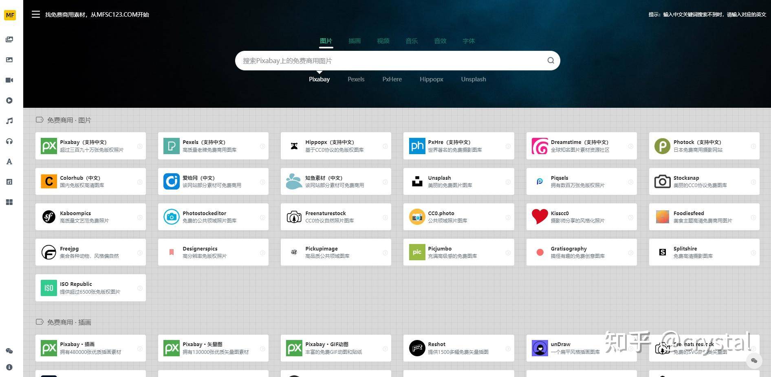
Task: Click the building sidebar icon
Action: click(9, 182)
